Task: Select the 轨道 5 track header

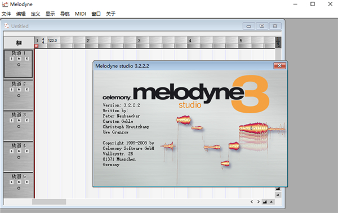Action: click(x=19, y=185)
